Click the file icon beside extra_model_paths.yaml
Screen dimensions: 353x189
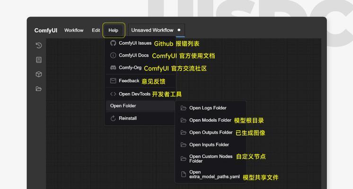pyautogui.click(x=184, y=174)
